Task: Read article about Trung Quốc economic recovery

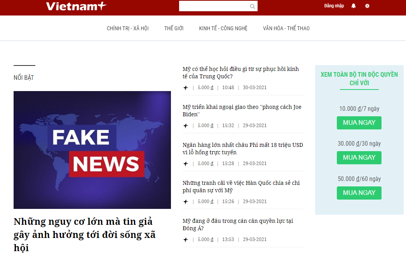Action: pos(240,72)
